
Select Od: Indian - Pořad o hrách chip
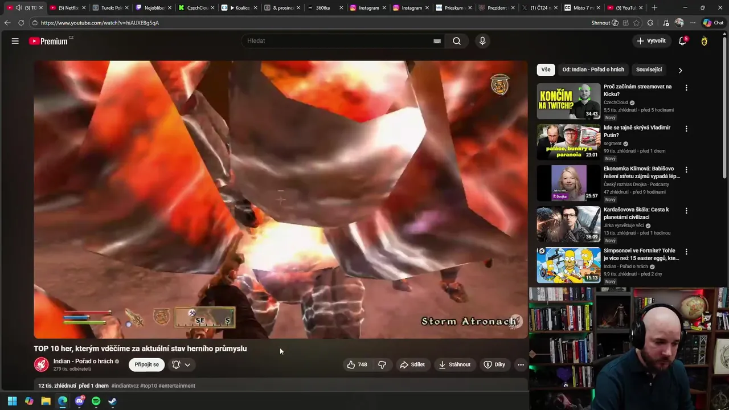(x=593, y=69)
